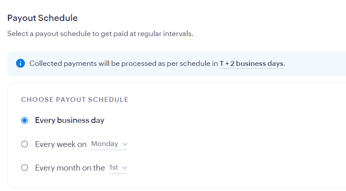
Task: Open the Monday weekday dropdown
Action: (109, 144)
